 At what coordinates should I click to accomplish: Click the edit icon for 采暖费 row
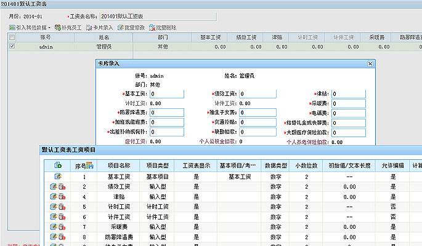tap(54, 226)
